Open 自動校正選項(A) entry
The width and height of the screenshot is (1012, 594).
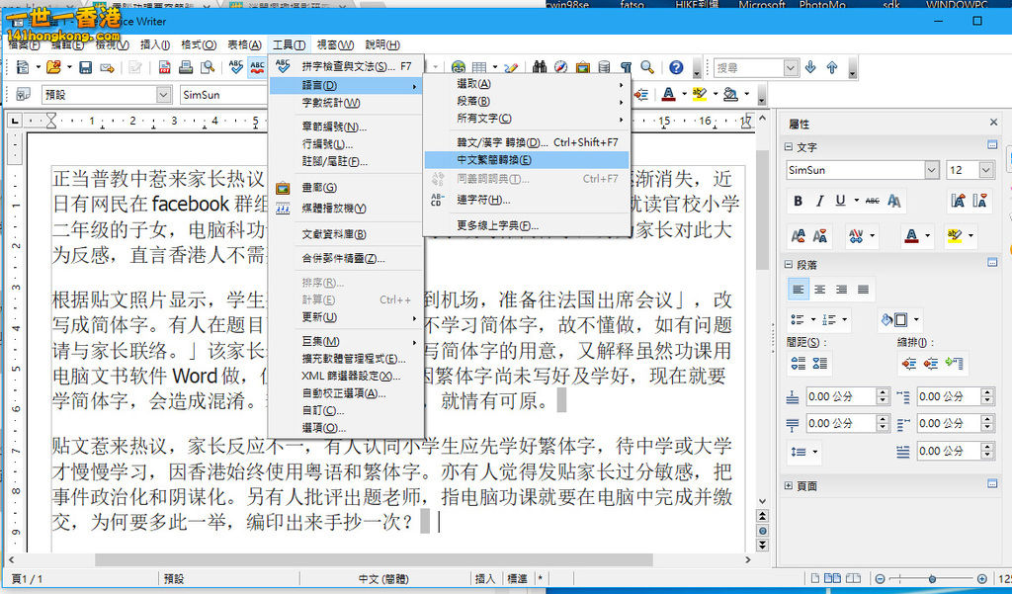click(x=346, y=393)
